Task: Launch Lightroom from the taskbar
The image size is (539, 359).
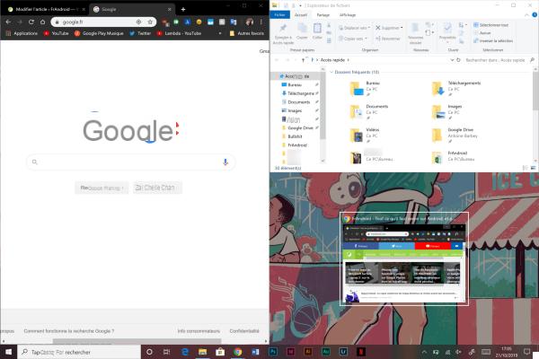Action: point(343,352)
